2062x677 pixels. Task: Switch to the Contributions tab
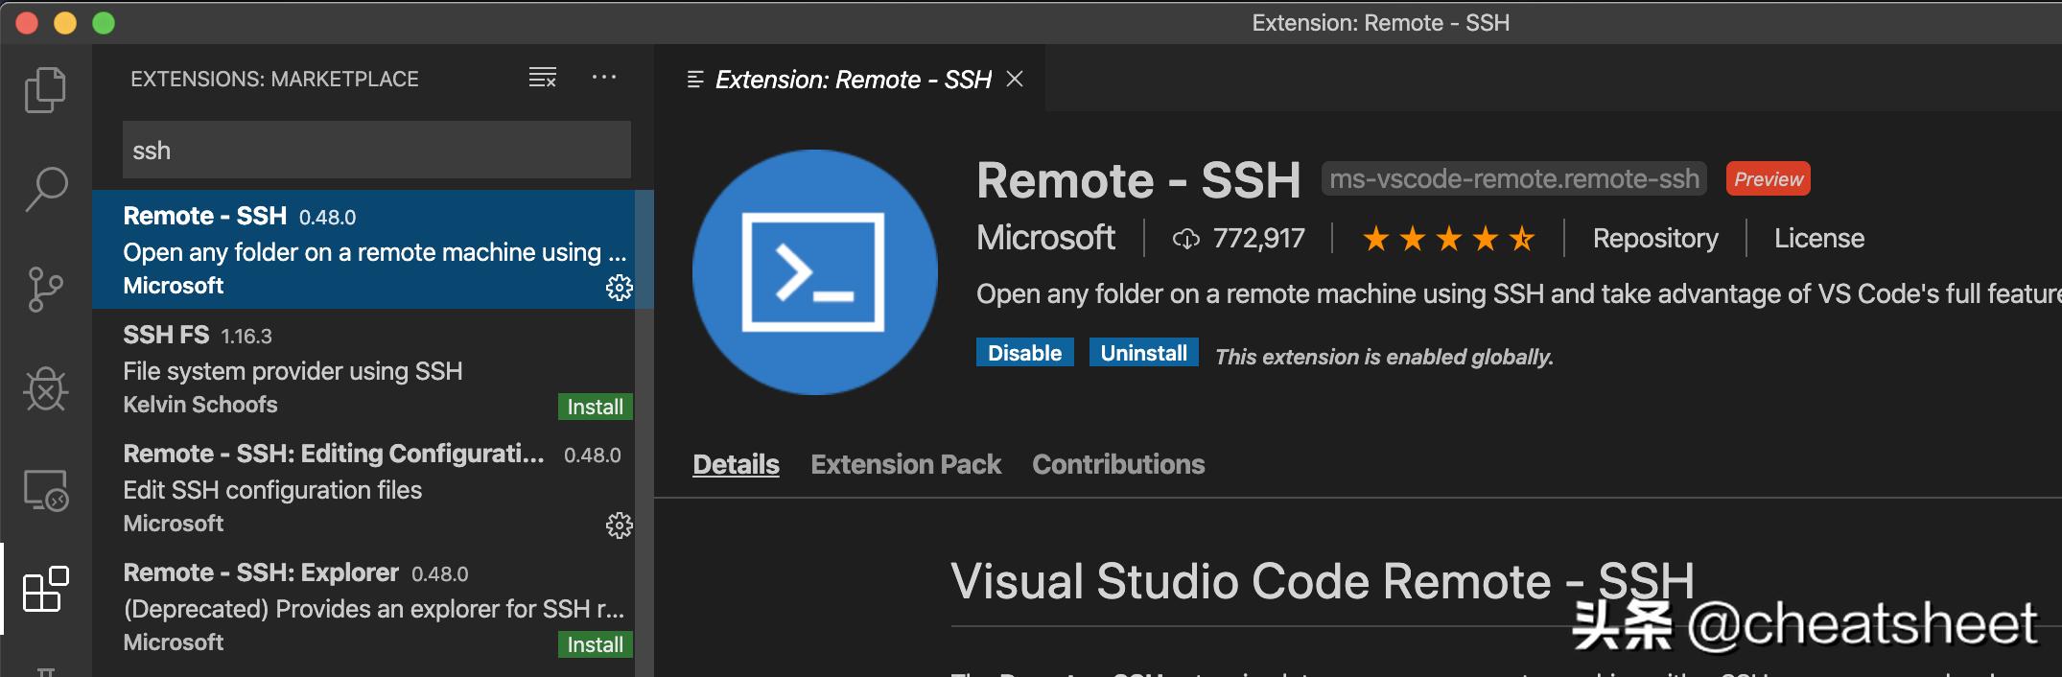click(x=1118, y=464)
